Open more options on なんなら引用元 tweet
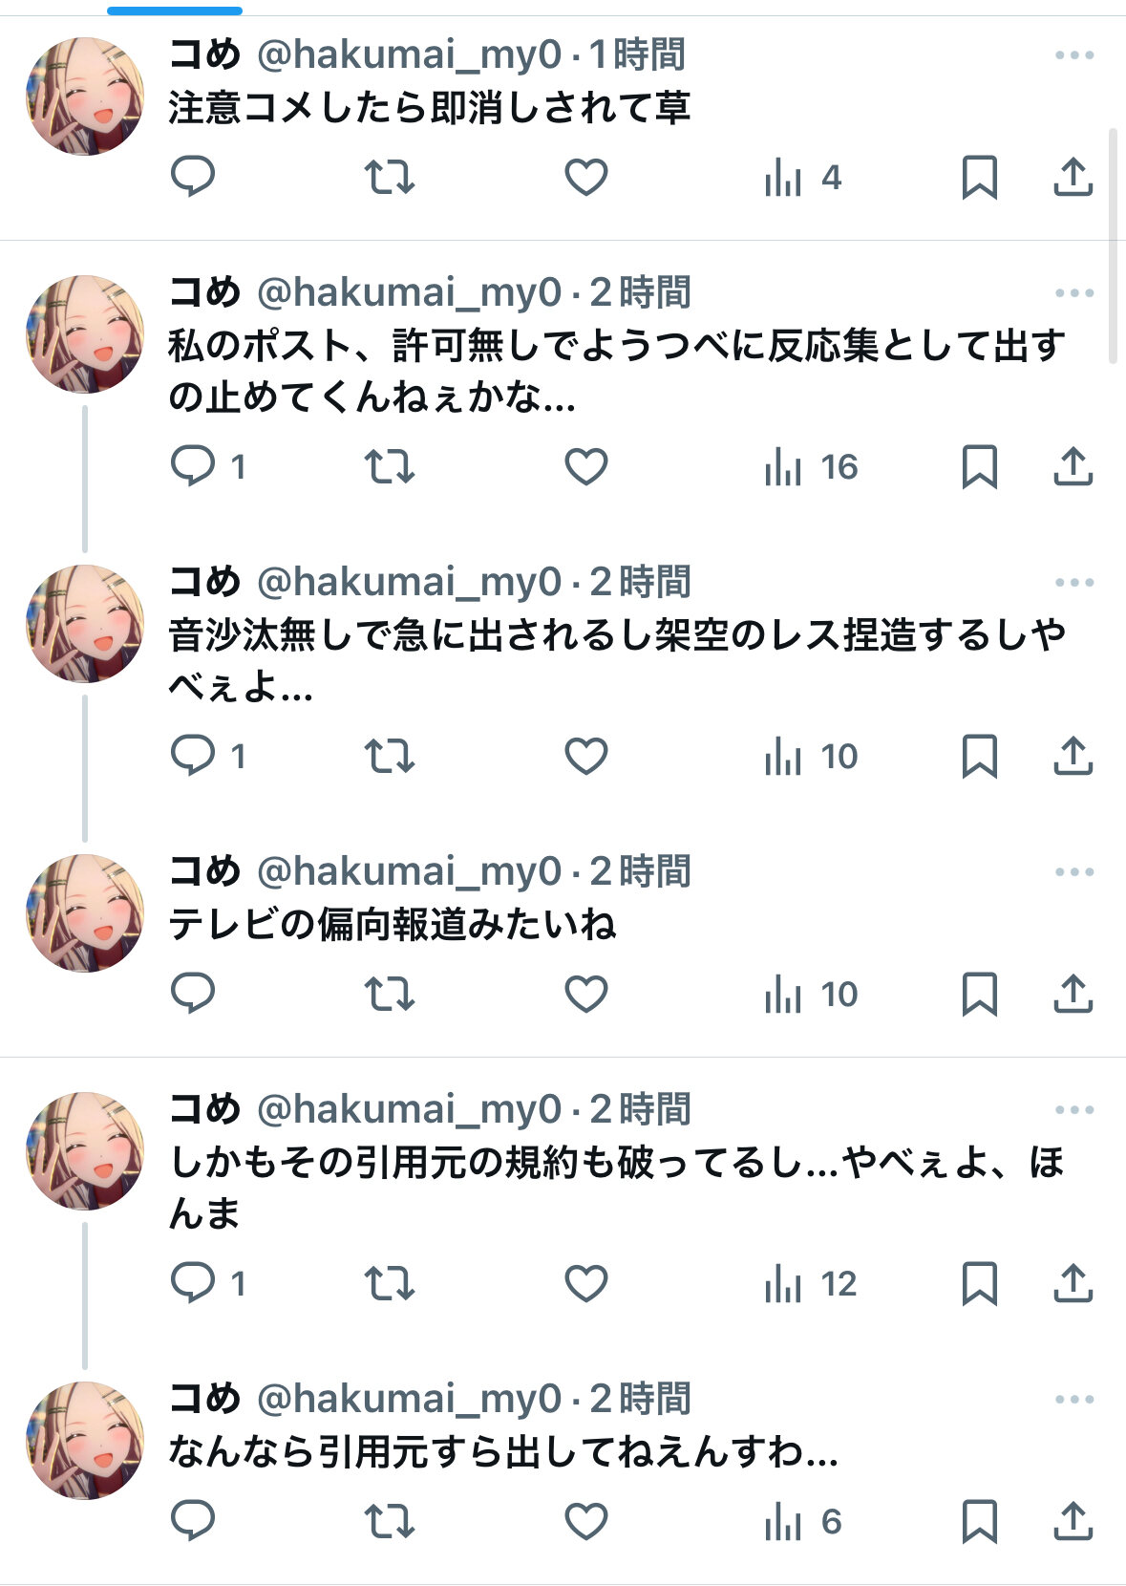 tap(1073, 1399)
